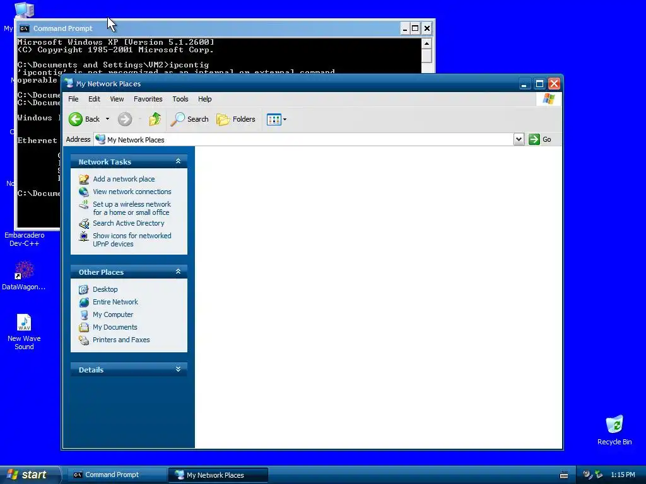The image size is (646, 484).
Task: Click the My Computer icon in Other Places
Action: 84,315
